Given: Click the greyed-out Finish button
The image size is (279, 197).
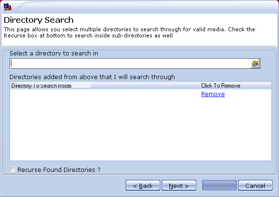Looking at the screenshot, I should [x=219, y=186].
